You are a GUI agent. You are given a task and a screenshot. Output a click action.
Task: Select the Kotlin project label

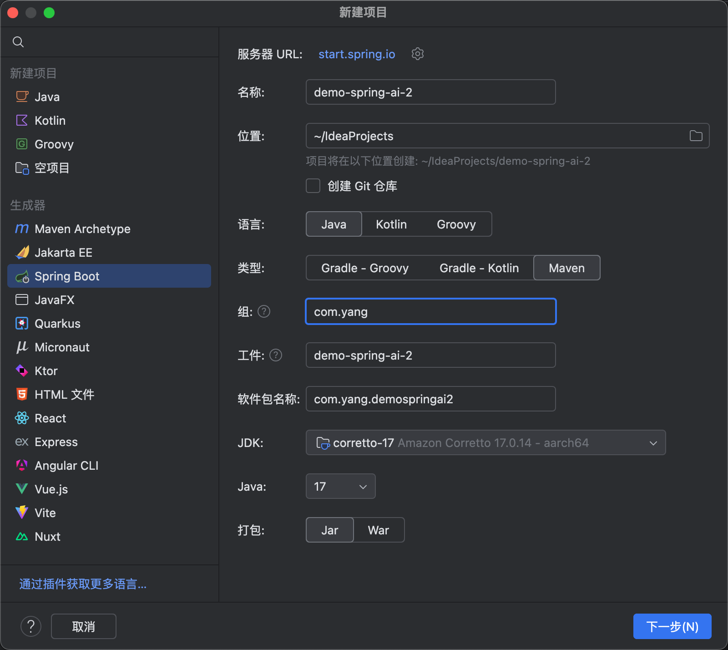pos(50,121)
